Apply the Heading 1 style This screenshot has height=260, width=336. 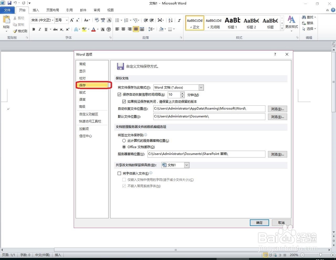[x=232, y=23]
